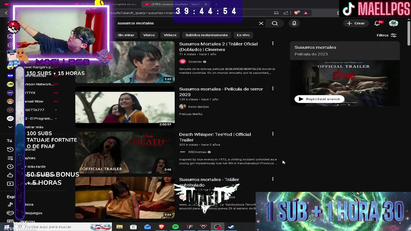Open options menu for Tráiler subtitulado video
This screenshot has width=411, height=231.
pos(273,179)
